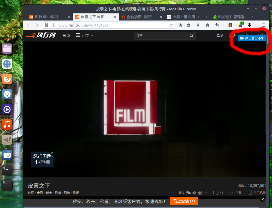
Task: Open the comments bubble showing 41
Action: point(218,193)
